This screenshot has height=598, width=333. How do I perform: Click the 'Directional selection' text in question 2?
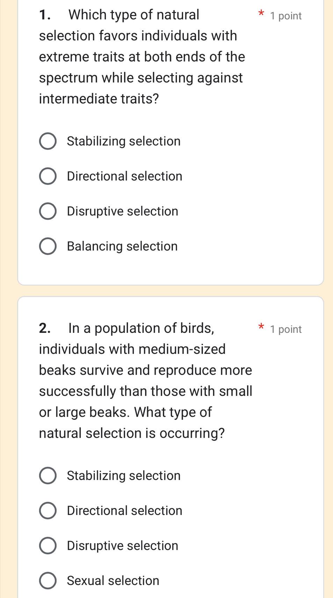[124, 511]
